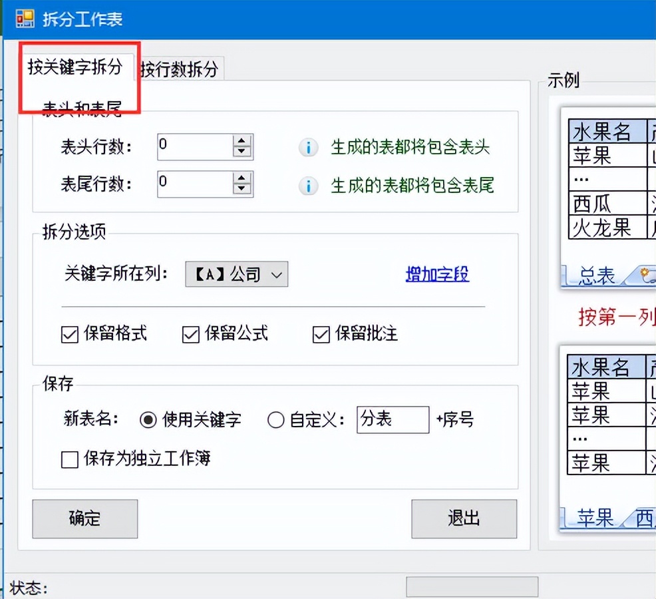
Task: Click the application icon in the title bar
Action: tap(25, 19)
